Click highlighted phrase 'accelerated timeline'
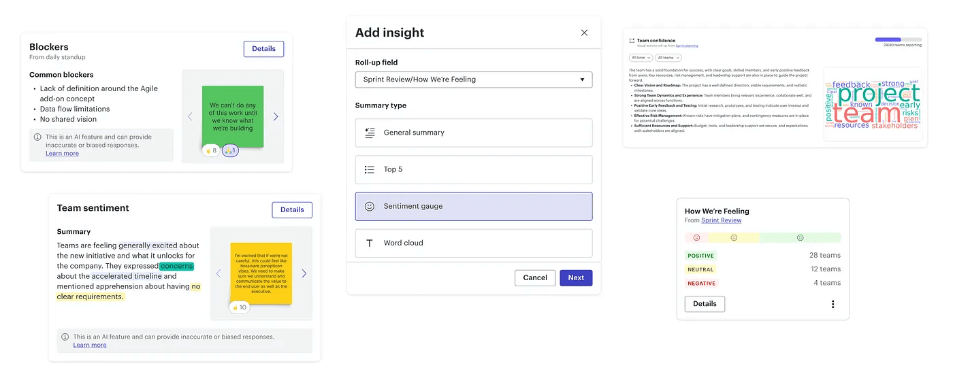This screenshot has width=953, height=374. [x=127, y=276]
